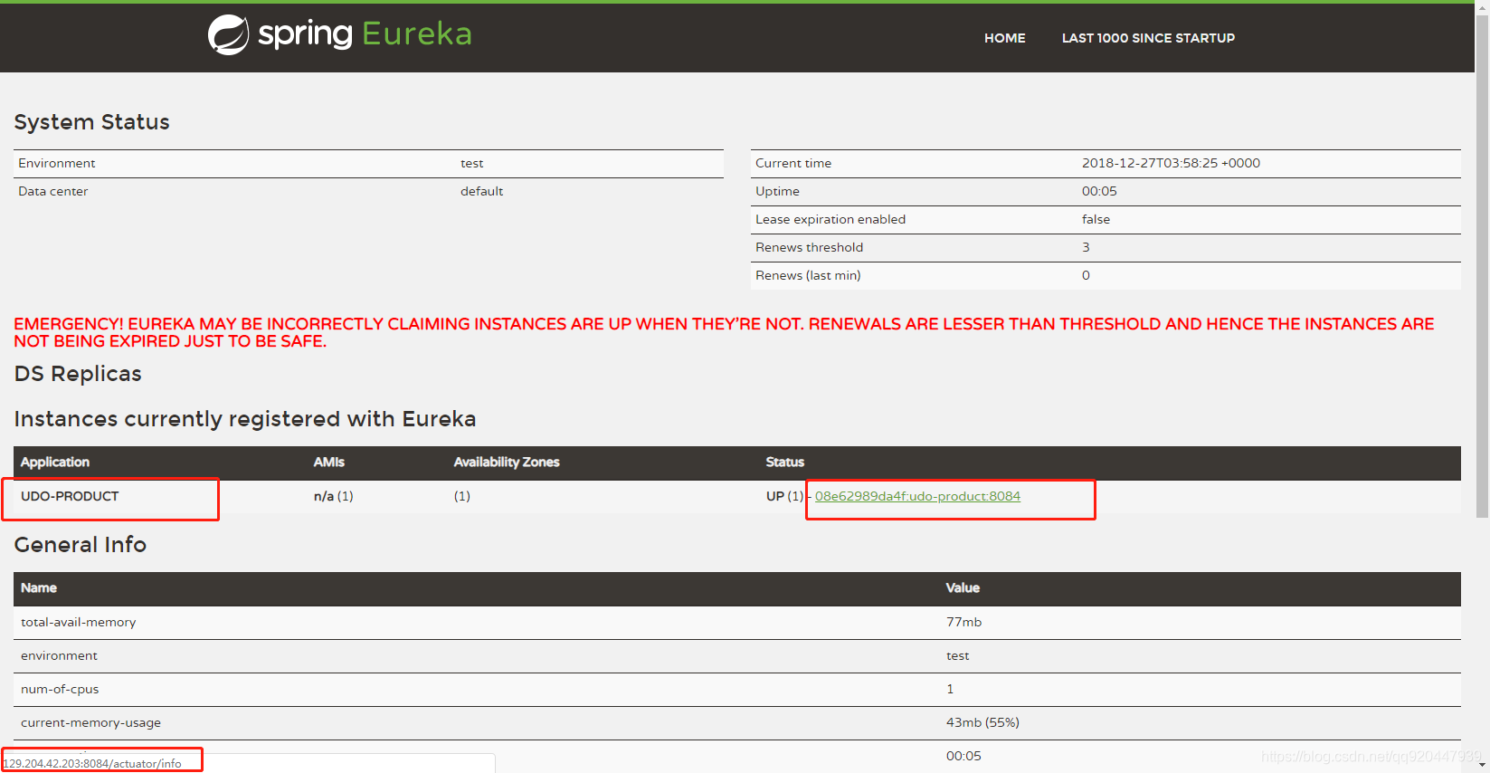This screenshot has width=1490, height=773.
Task: Click the num-of-cpus row name
Action: pos(60,689)
